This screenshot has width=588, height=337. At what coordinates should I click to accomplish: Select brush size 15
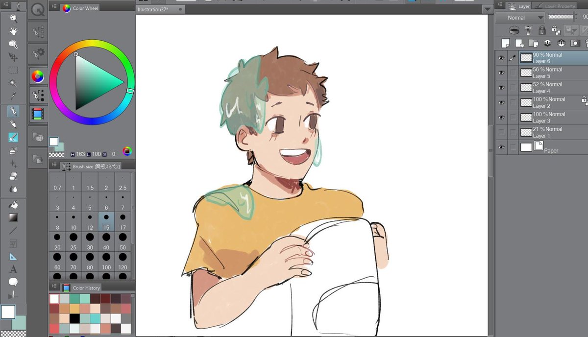pos(106,221)
